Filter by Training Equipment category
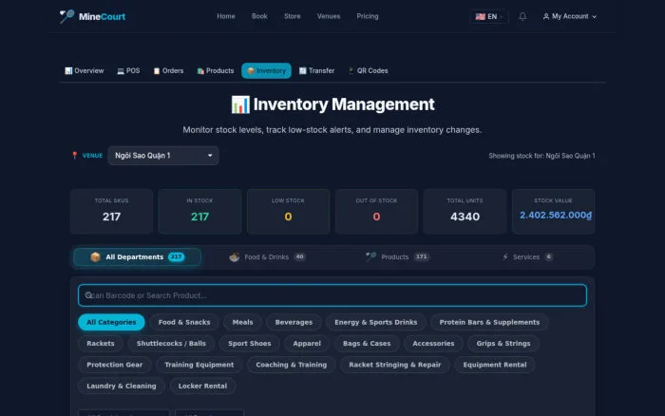The width and height of the screenshot is (665, 416). pos(199,365)
